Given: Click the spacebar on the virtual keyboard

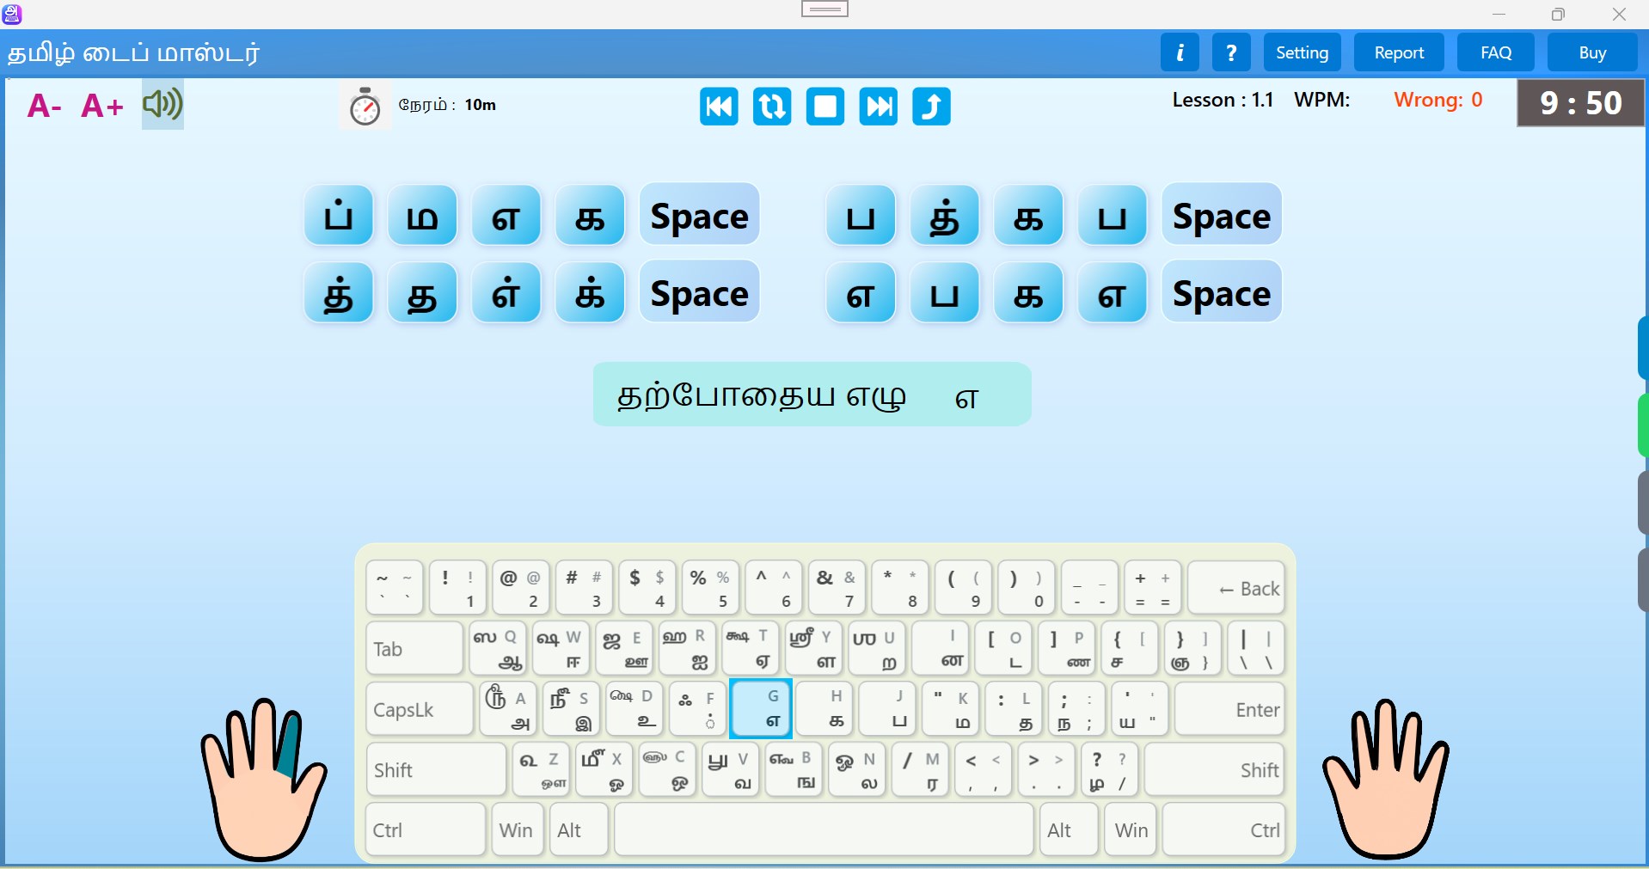Looking at the screenshot, I should click(824, 829).
